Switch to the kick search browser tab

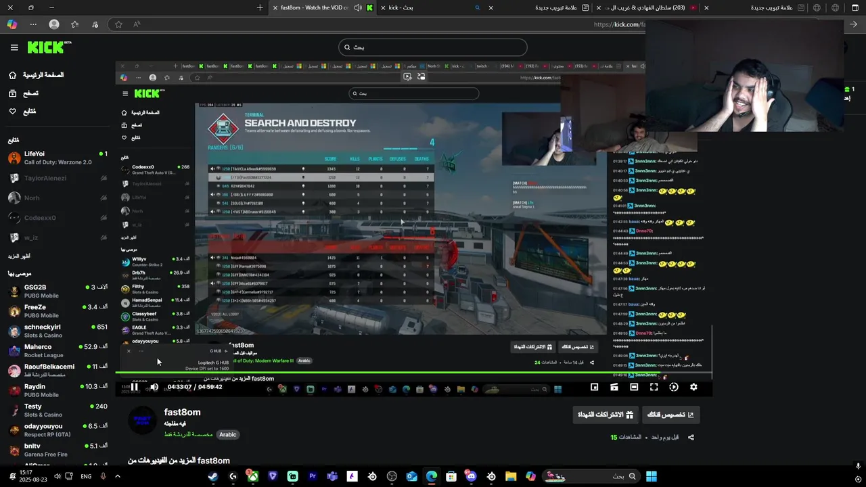[x=435, y=7]
